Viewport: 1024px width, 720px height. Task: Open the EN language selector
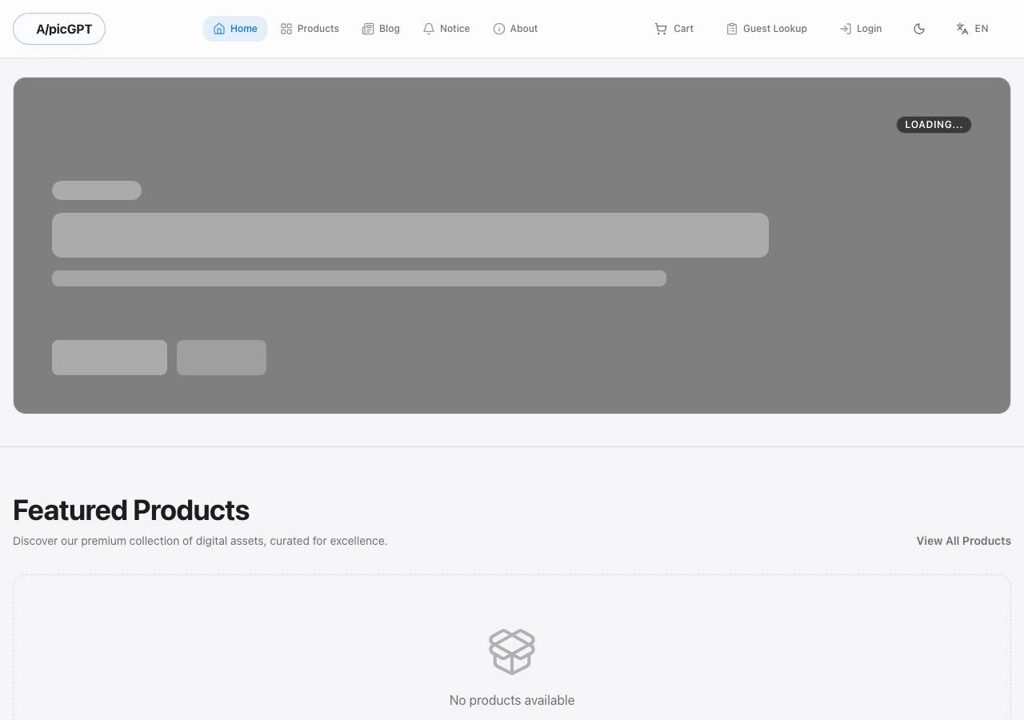973,29
